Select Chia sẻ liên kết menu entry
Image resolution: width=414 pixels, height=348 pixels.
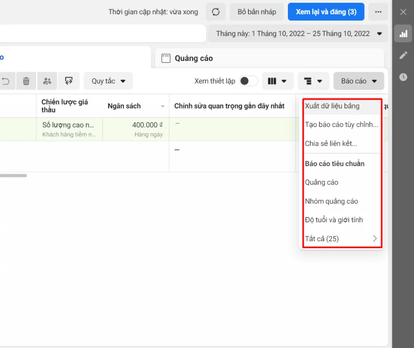click(x=341, y=143)
